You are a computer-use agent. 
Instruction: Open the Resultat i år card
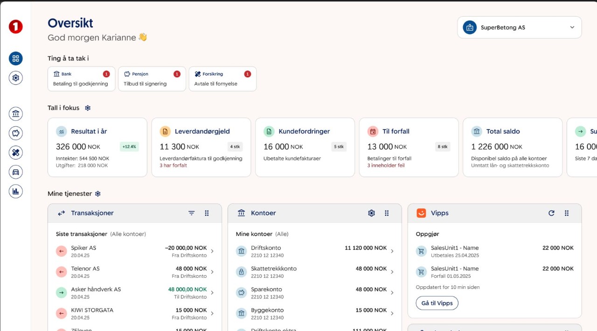[x=97, y=147]
